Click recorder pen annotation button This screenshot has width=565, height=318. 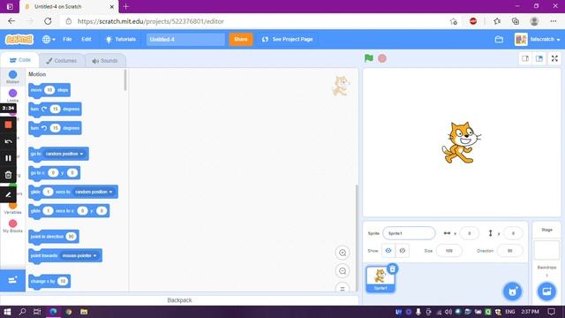[x=8, y=194]
